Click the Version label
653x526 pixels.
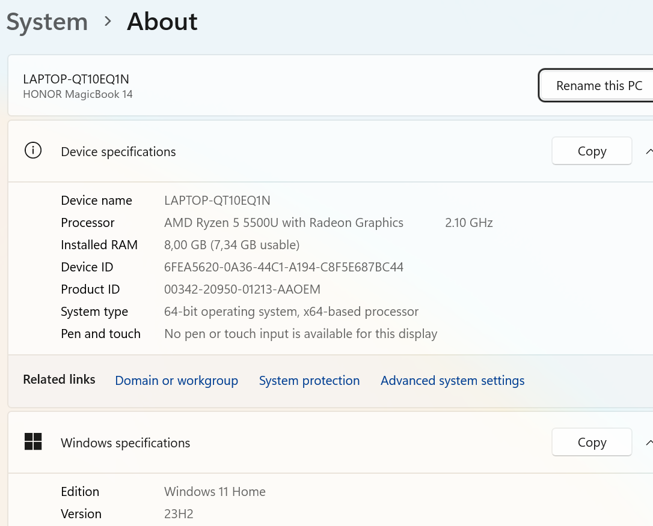81,514
